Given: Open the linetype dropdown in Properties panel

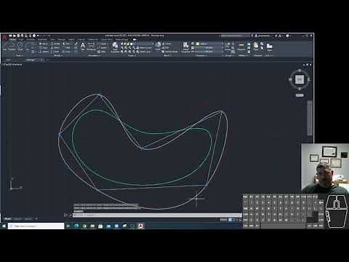Looking at the screenshot, I should tap(209, 52).
